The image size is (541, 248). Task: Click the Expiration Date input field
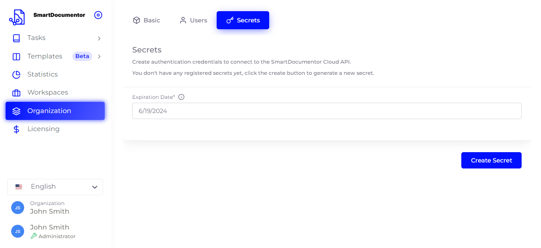click(326, 111)
